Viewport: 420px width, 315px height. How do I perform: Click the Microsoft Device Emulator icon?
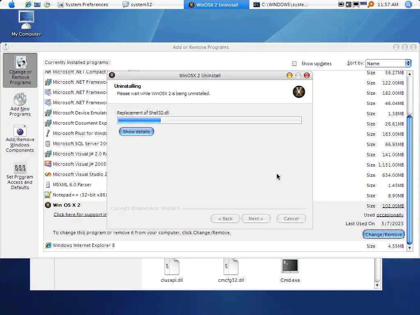click(x=48, y=113)
